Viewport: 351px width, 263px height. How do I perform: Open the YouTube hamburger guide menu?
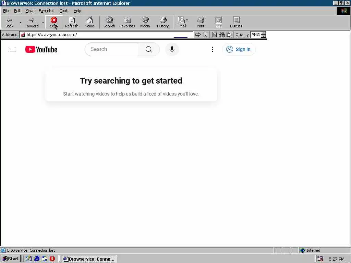pyautogui.click(x=13, y=49)
